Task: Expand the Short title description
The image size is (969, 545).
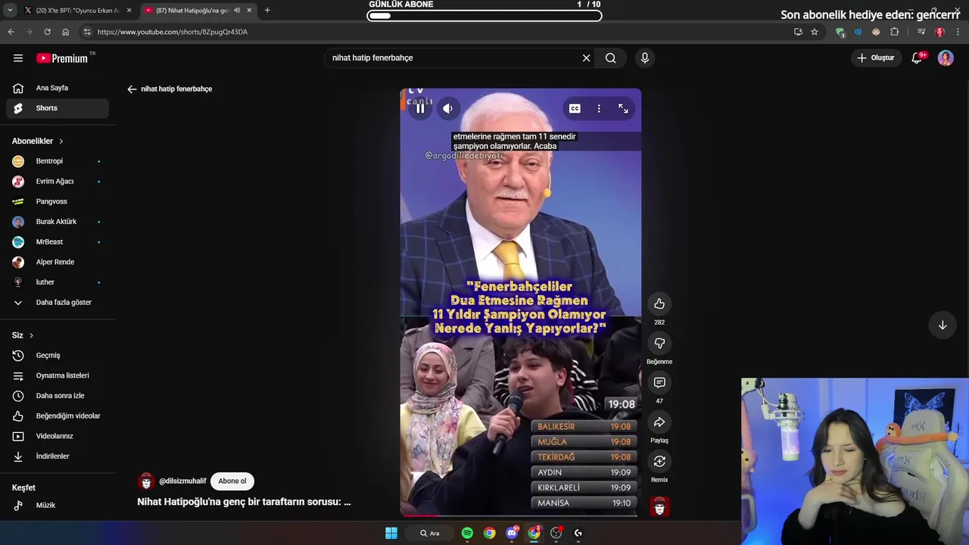Action: (x=244, y=501)
